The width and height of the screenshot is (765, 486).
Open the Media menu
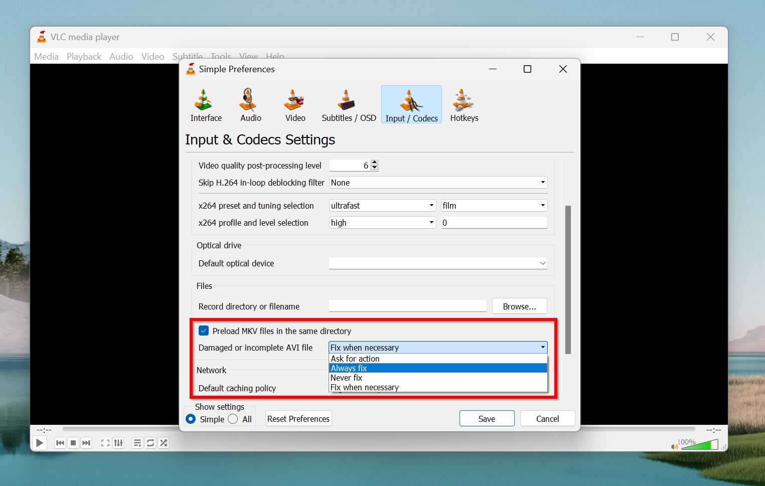pyautogui.click(x=46, y=57)
